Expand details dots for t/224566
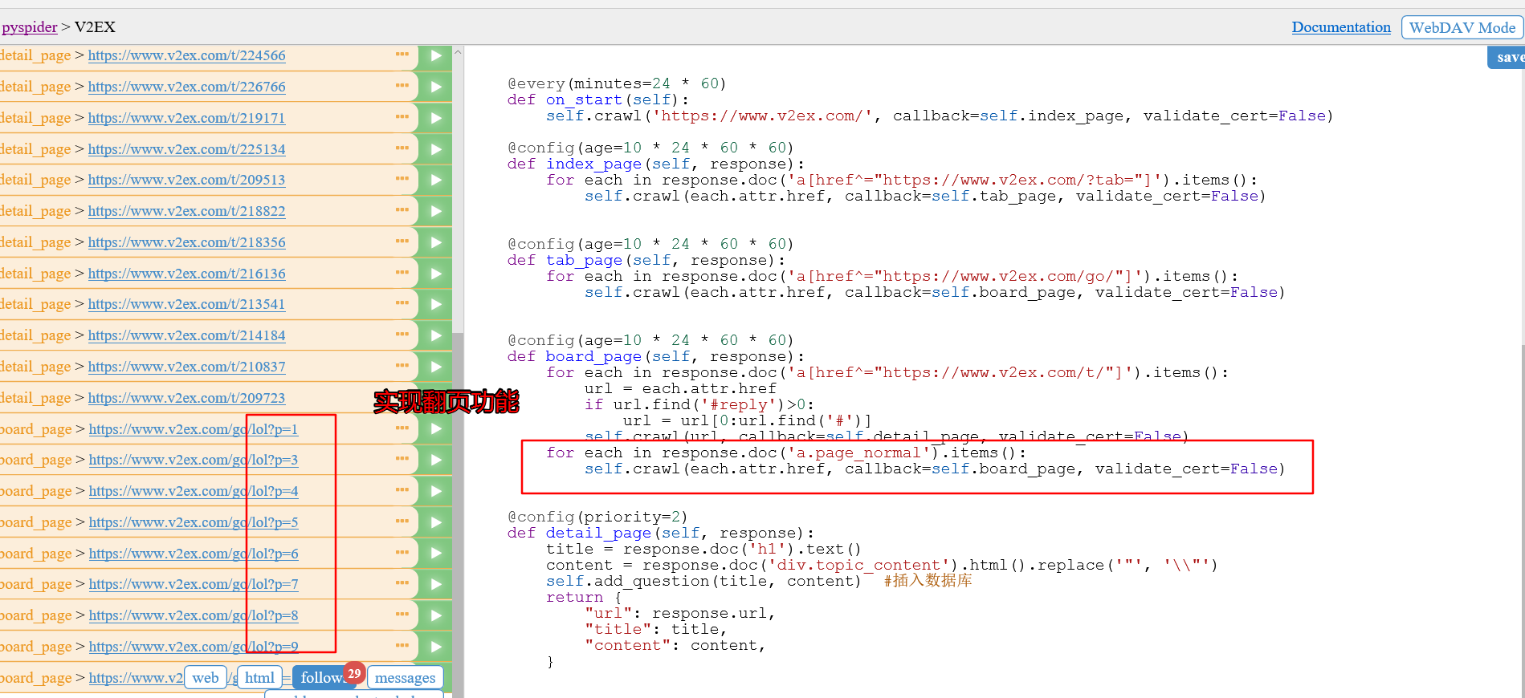 coord(402,54)
